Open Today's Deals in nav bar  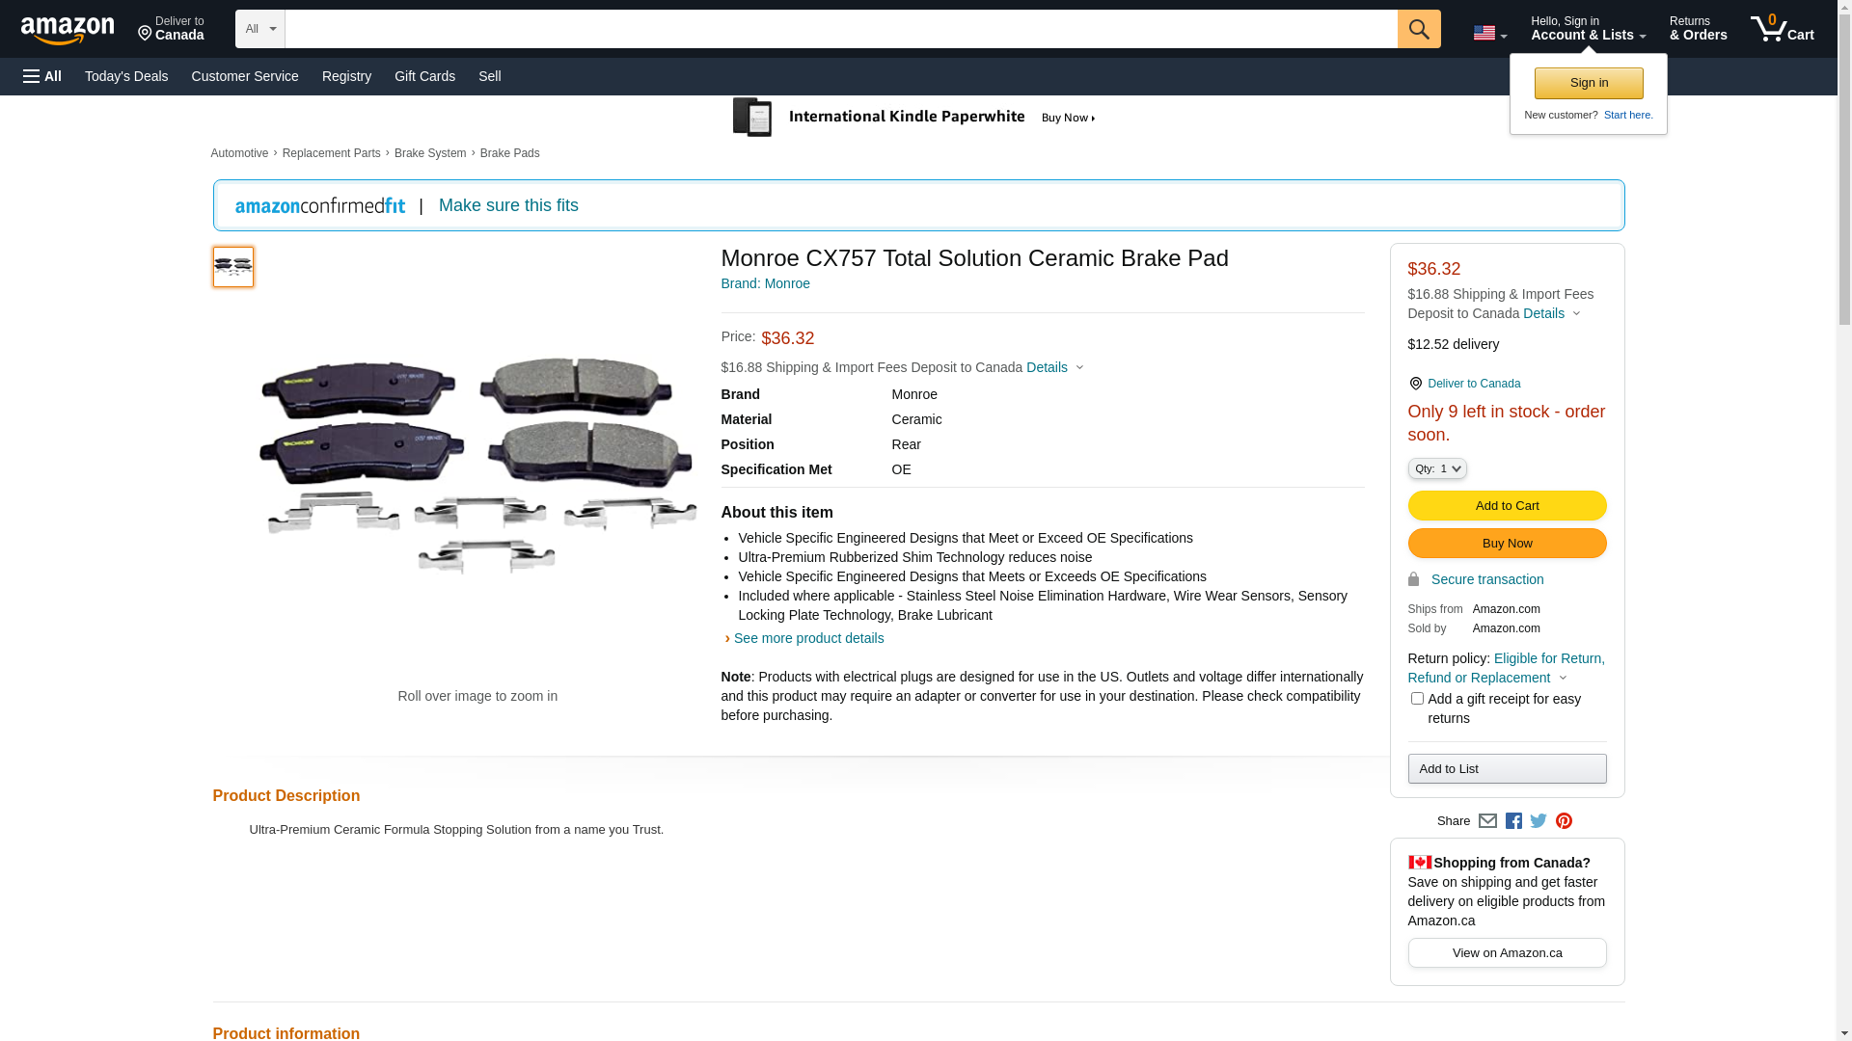[126, 76]
